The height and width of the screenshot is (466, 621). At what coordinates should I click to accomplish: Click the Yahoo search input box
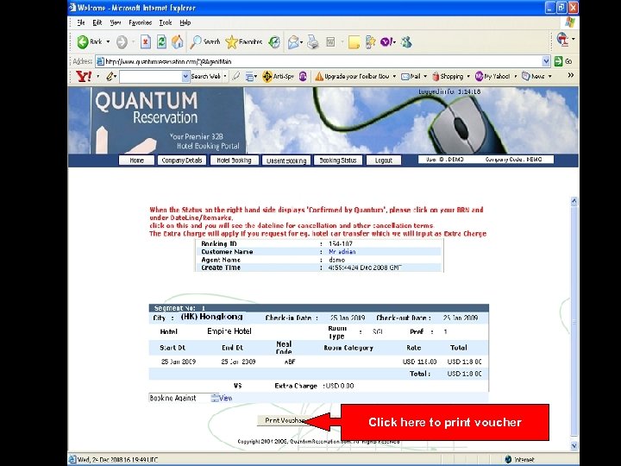click(x=151, y=77)
